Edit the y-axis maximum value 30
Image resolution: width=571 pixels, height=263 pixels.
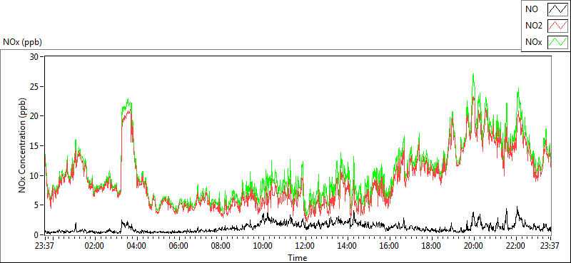click(x=34, y=57)
